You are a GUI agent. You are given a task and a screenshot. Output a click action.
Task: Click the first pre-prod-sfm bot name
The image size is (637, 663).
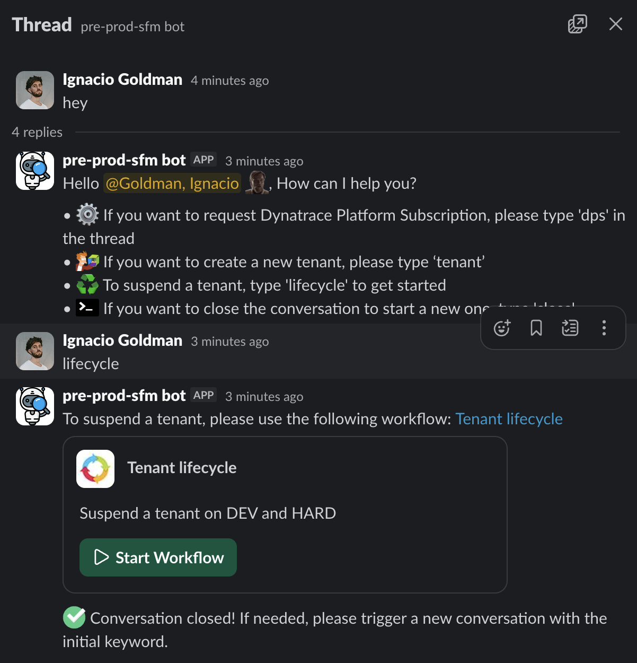(124, 160)
